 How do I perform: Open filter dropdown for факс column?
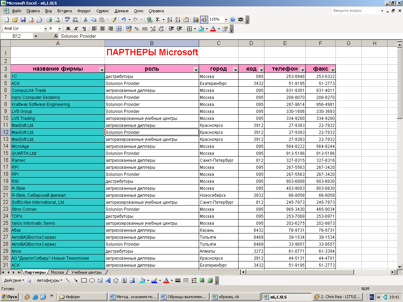tap(333, 70)
